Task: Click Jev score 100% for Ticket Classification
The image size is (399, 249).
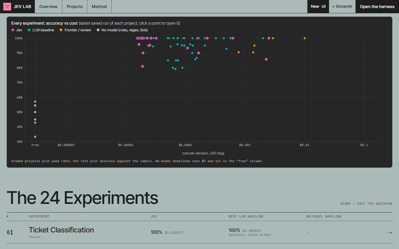Action: point(156,232)
